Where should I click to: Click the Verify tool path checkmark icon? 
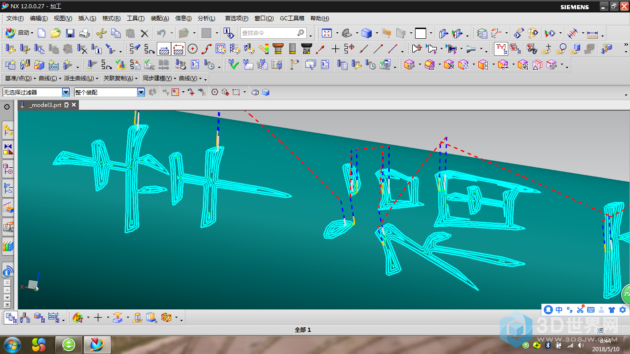pyautogui.click(x=120, y=65)
